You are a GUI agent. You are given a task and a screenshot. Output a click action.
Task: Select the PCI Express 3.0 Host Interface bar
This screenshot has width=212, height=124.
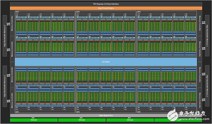106,4
